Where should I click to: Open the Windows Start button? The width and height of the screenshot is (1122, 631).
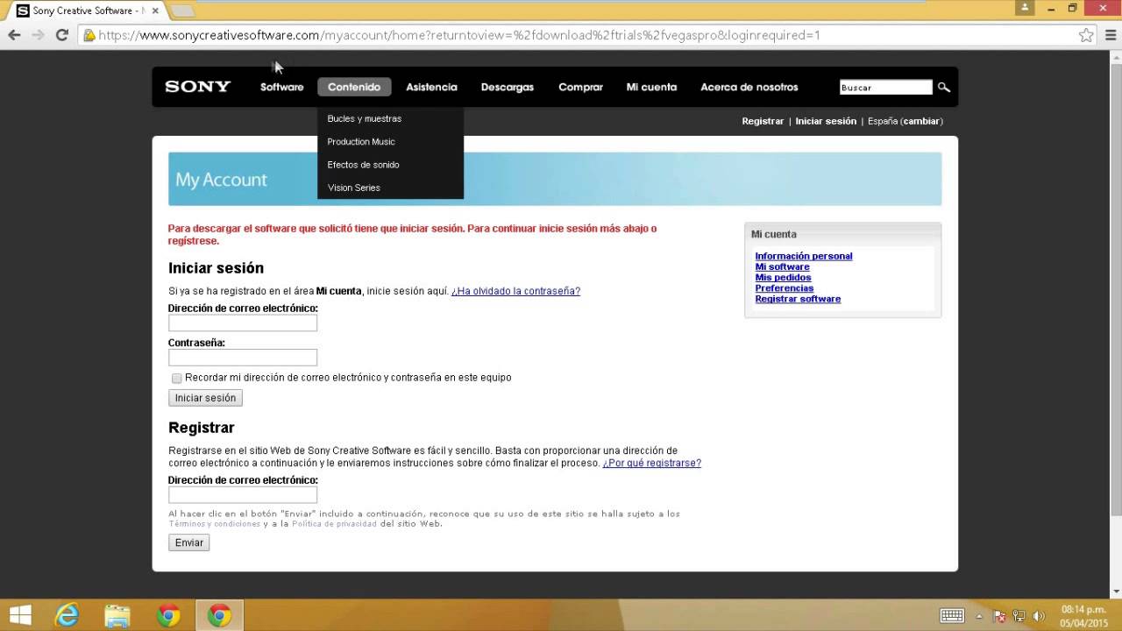[x=20, y=615]
